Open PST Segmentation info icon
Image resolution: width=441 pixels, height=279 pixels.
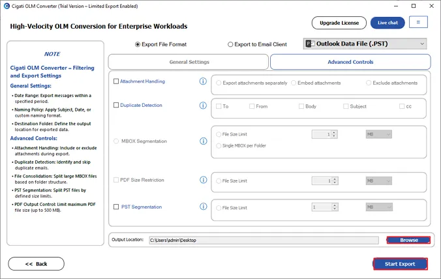(204, 207)
